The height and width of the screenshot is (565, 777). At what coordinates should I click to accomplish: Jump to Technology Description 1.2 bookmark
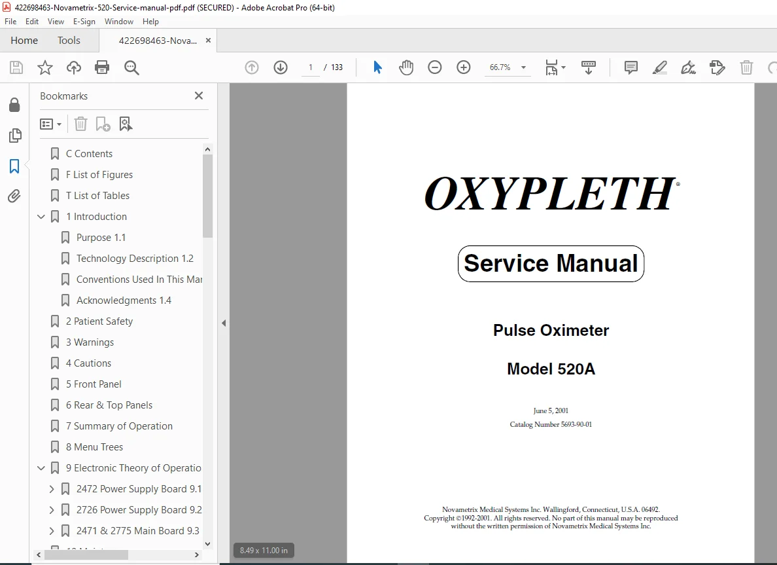tap(135, 259)
